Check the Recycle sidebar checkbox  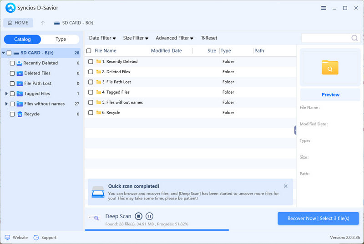pos(12,114)
